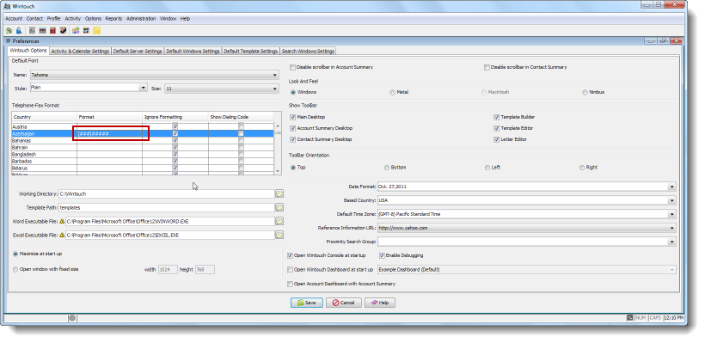Toggle Enable Debugging checkbox
The image size is (705, 343).
pos(383,255)
